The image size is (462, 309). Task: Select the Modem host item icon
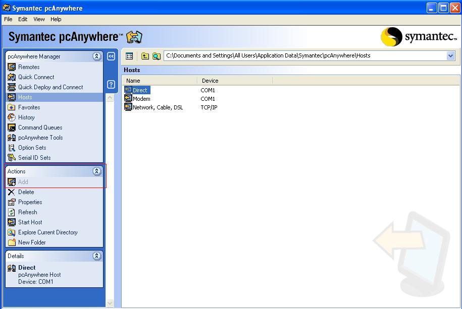click(x=128, y=99)
